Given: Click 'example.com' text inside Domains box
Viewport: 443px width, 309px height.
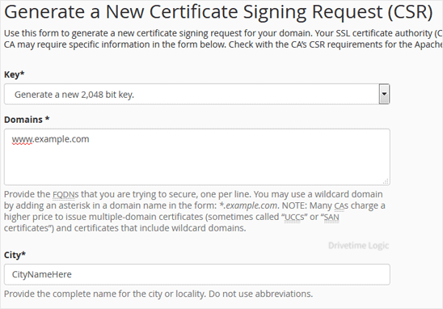Looking at the screenshot, I should [x=61, y=139].
